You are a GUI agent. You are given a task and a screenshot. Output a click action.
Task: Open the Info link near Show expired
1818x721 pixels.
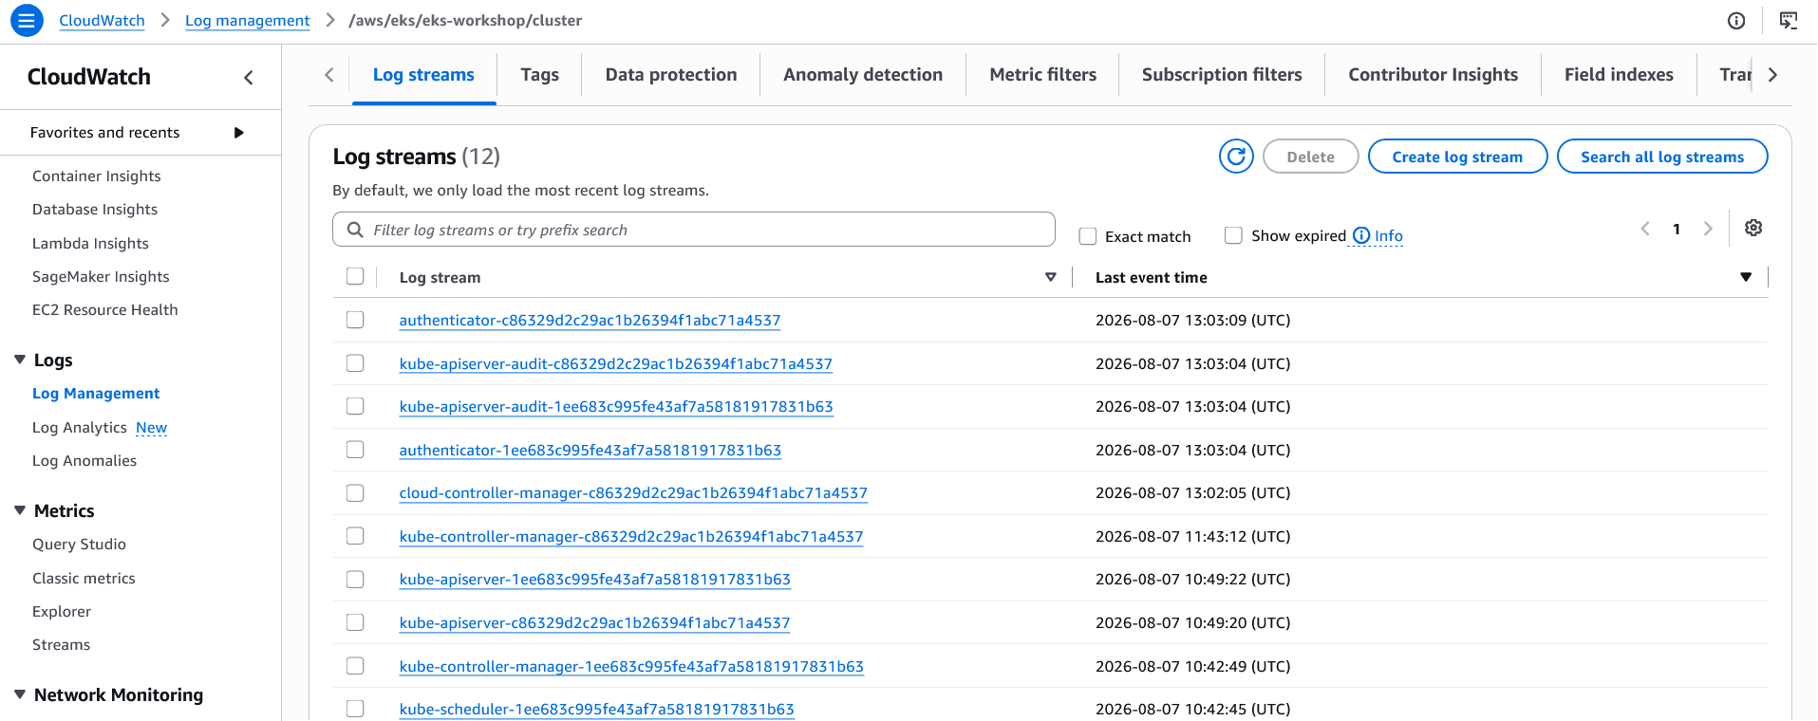(1388, 236)
